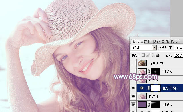Click the mask link icon on 图层 5
This screenshot has width=183, height=112.
coord(149,105)
